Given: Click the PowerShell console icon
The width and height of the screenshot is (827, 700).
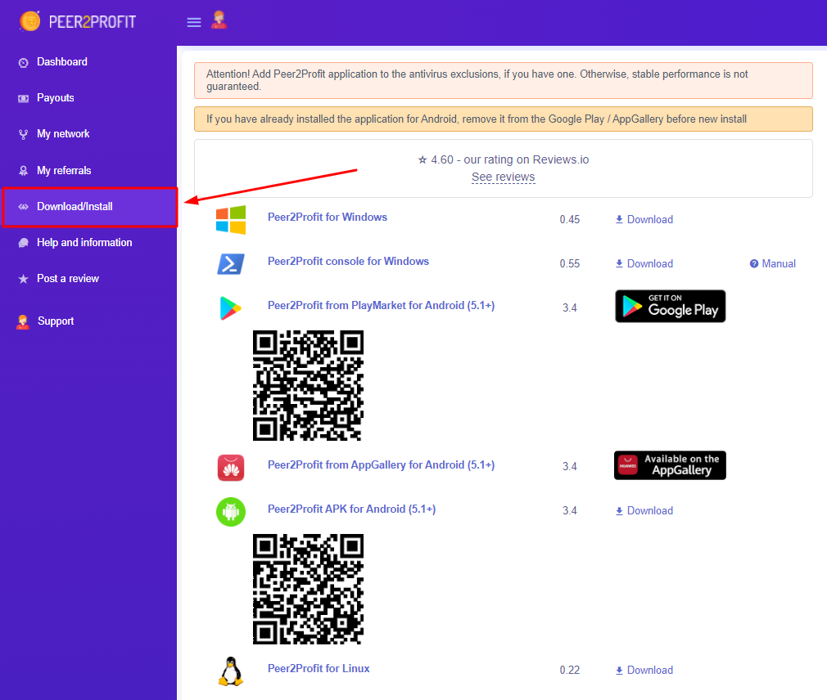Looking at the screenshot, I should tap(231, 264).
